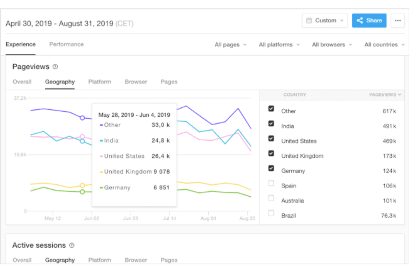Disable the India country checkbox
Viewport: 409px width, 273px height.
[x=271, y=123]
